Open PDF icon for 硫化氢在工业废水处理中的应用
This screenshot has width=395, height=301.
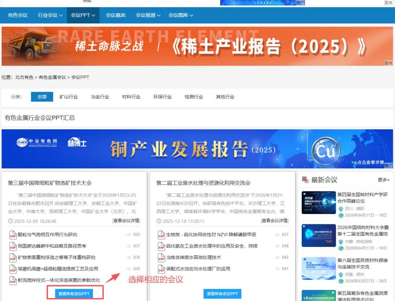pos(161,246)
